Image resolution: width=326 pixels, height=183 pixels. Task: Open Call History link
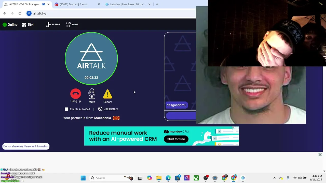pos(111,109)
